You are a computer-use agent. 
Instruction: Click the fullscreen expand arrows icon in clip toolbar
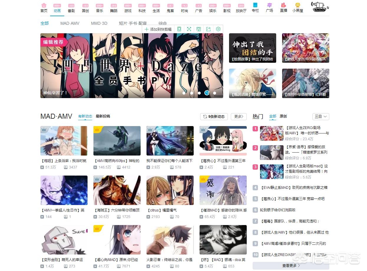(x=189, y=29)
